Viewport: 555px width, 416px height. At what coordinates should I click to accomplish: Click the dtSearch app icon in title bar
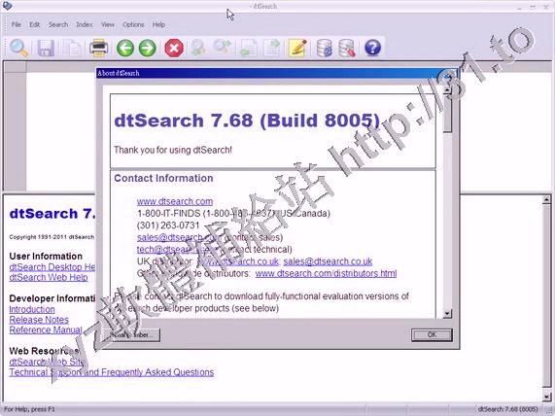click(x=7, y=5)
